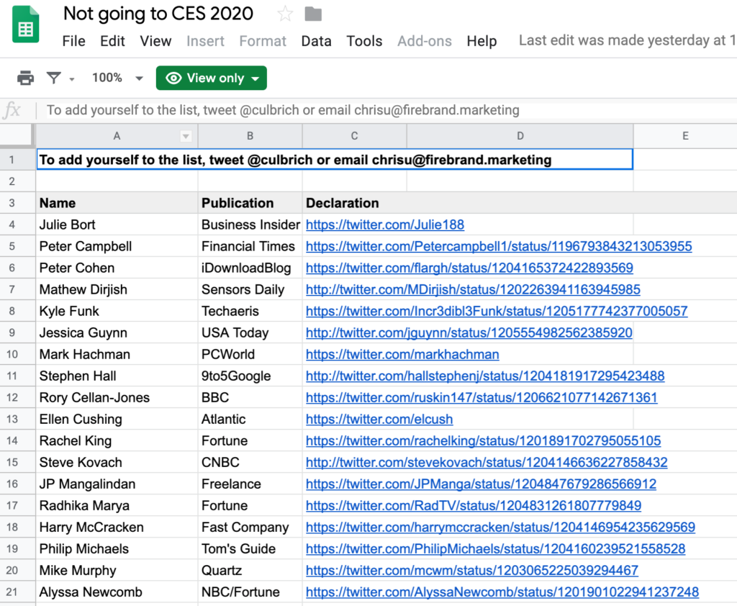
Task: Open the Google Sheets home icon
Action: point(25,24)
